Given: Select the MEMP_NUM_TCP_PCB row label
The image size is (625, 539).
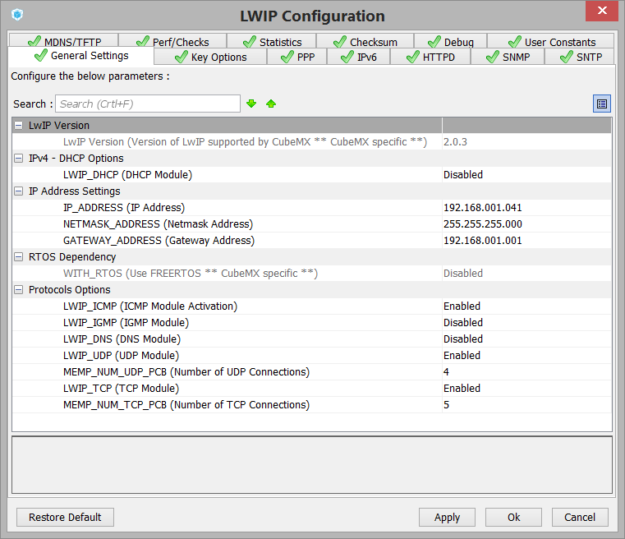Looking at the screenshot, I should (186, 404).
